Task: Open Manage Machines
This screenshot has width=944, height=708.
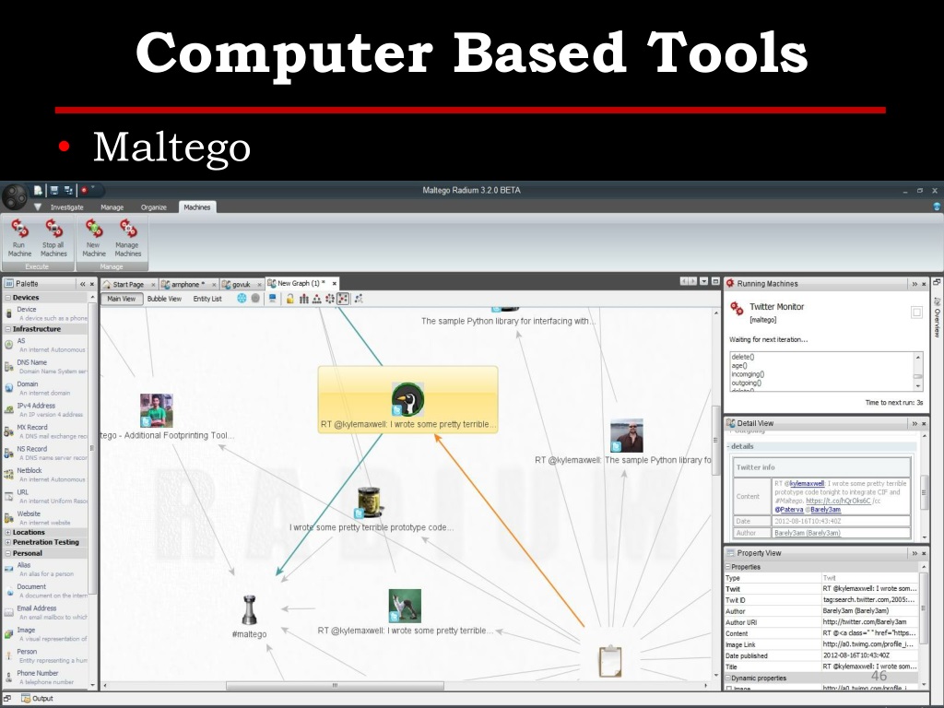Action: click(x=127, y=239)
